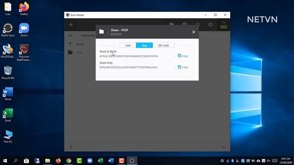This screenshot has height=165, width=294.
Task: Copy the Read & Write key
Action: 183,56
